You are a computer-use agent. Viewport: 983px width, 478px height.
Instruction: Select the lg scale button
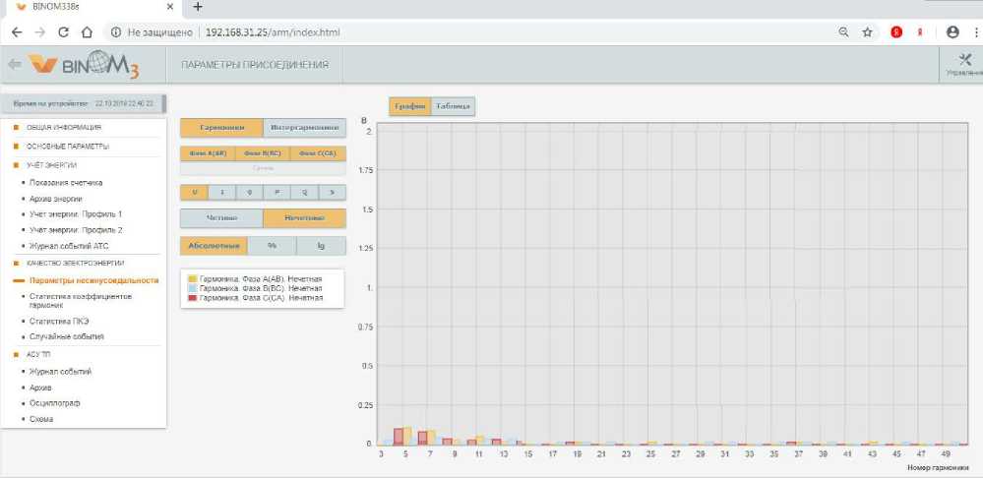point(321,246)
